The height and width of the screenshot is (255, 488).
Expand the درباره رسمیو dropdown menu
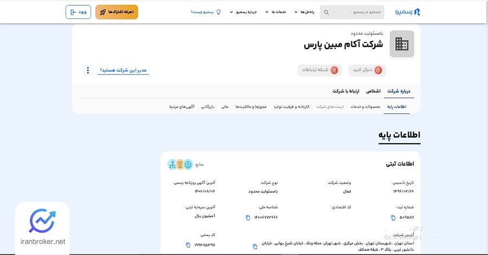[243, 12]
